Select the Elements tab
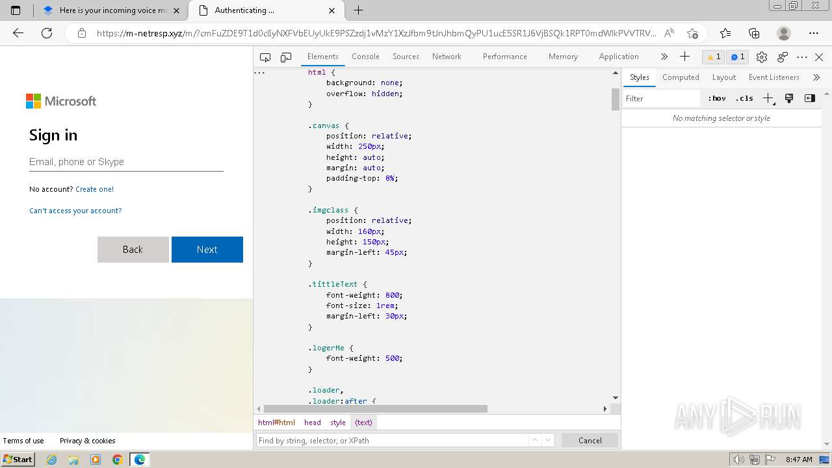Image resolution: width=832 pixels, height=468 pixels. [x=323, y=57]
